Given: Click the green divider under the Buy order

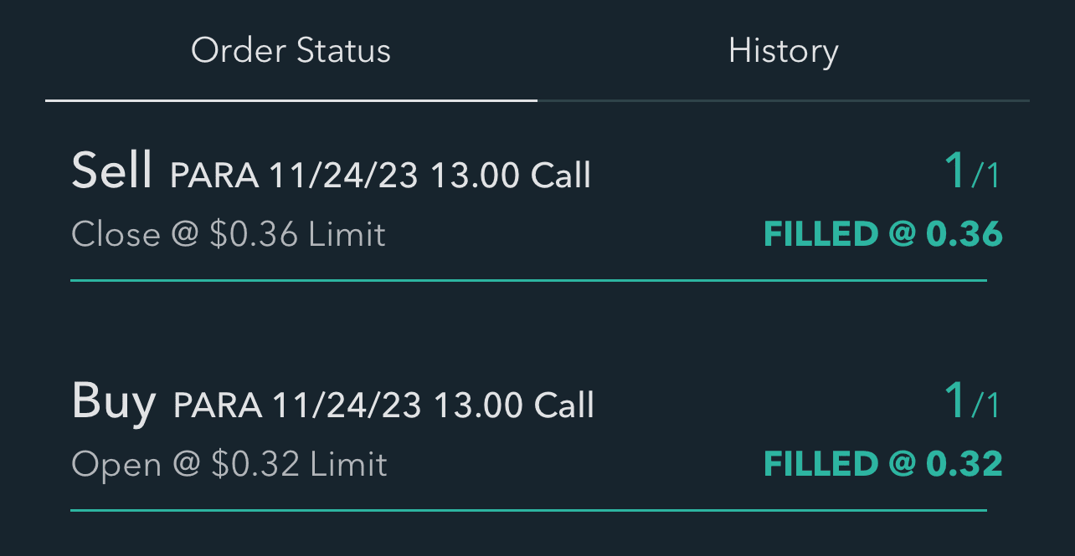Looking at the screenshot, I should pyautogui.click(x=528, y=510).
